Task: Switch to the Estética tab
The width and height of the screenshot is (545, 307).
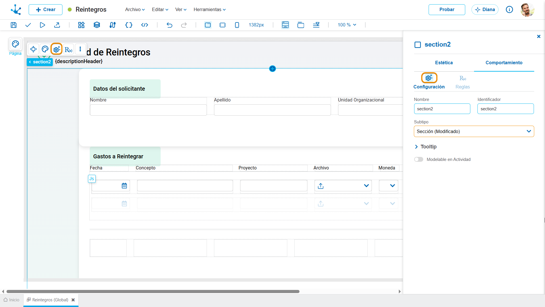Action: pos(444,63)
